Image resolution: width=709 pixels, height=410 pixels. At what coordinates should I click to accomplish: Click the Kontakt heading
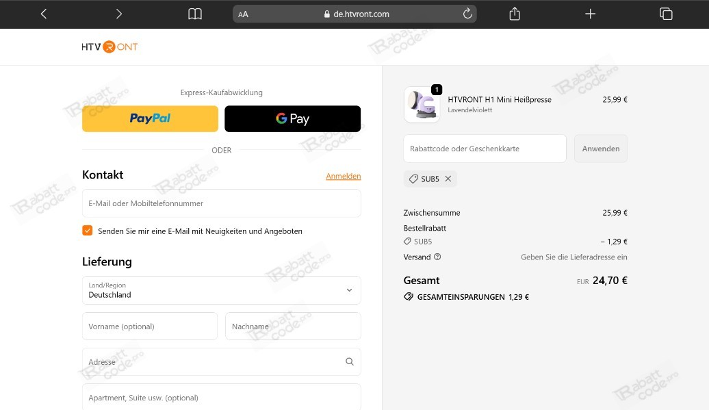pyautogui.click(x=103, y=175)
